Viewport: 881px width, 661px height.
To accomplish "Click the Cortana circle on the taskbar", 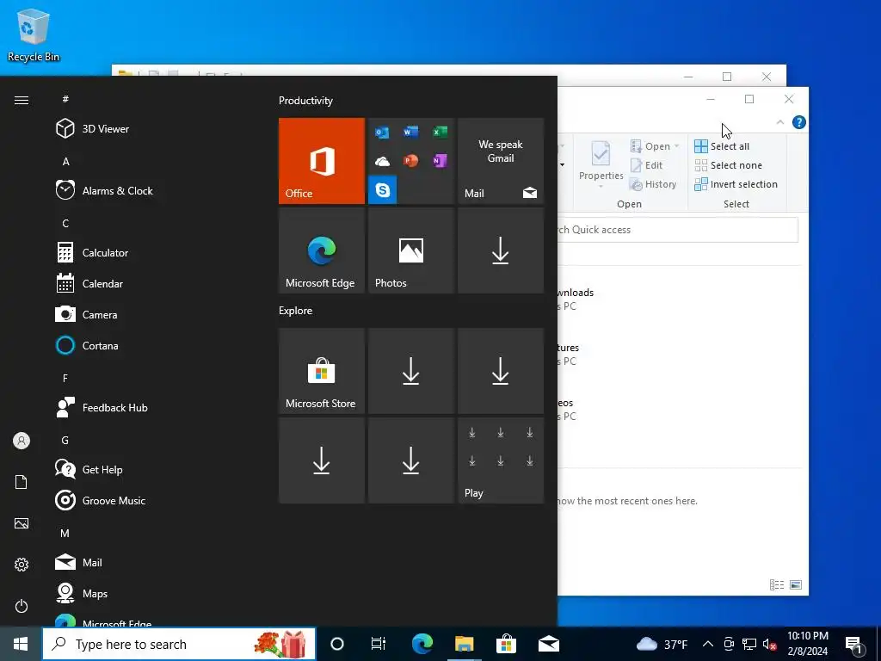I will 336,644.
